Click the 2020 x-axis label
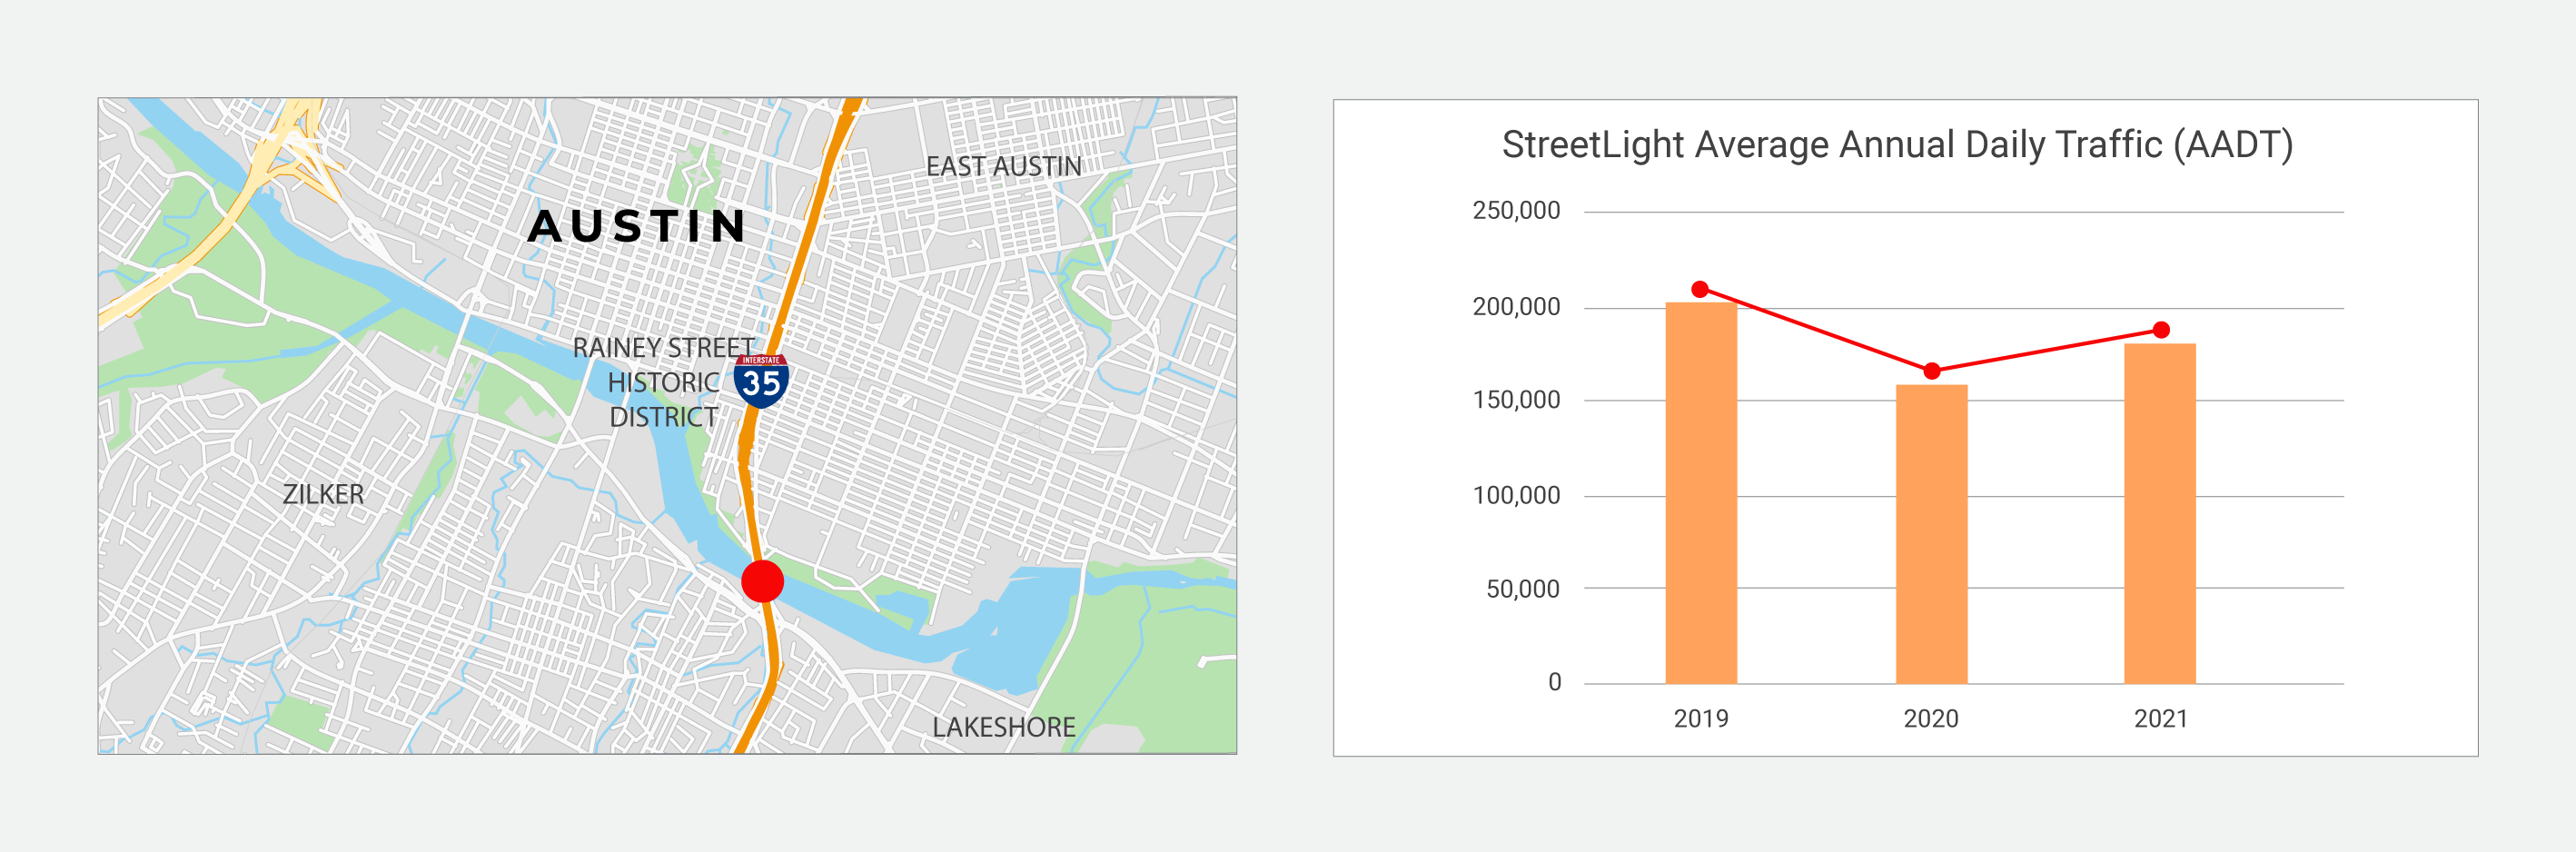 tap(1931, 718)
